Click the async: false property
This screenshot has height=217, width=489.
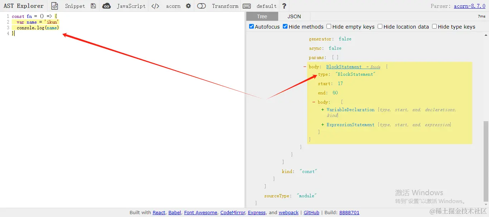pyautogui.click(x=325, y=48)
